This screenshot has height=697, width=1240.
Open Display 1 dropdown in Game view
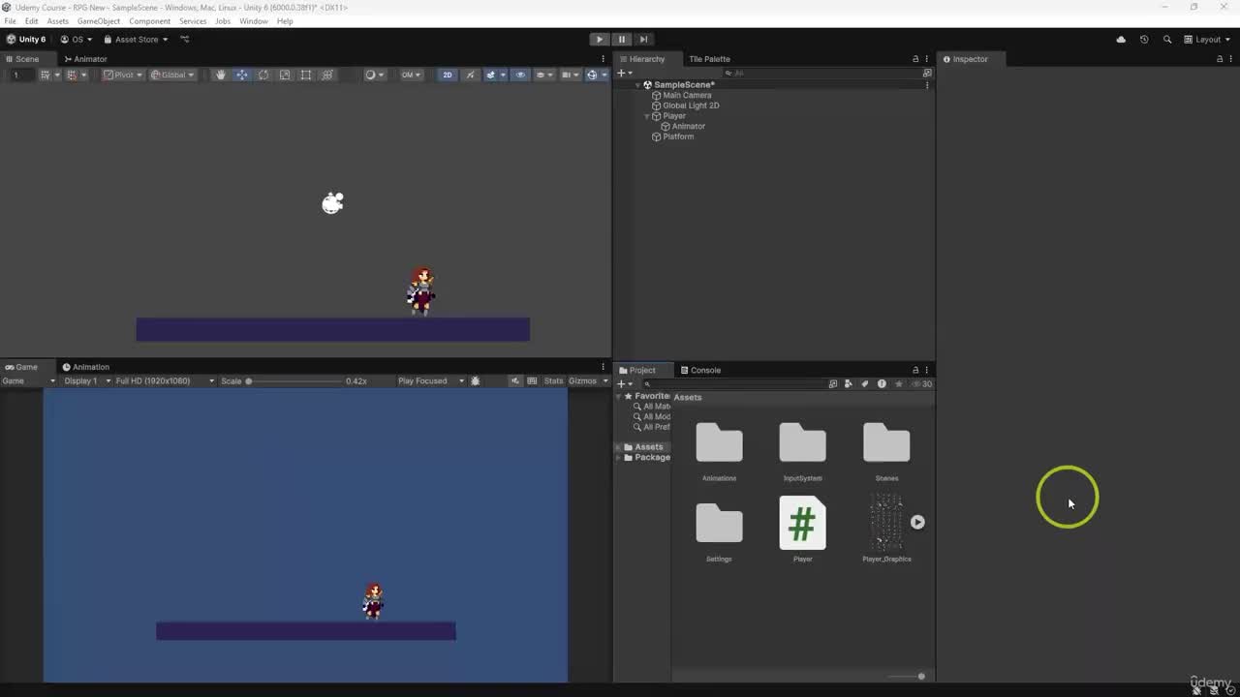(87, 381)
